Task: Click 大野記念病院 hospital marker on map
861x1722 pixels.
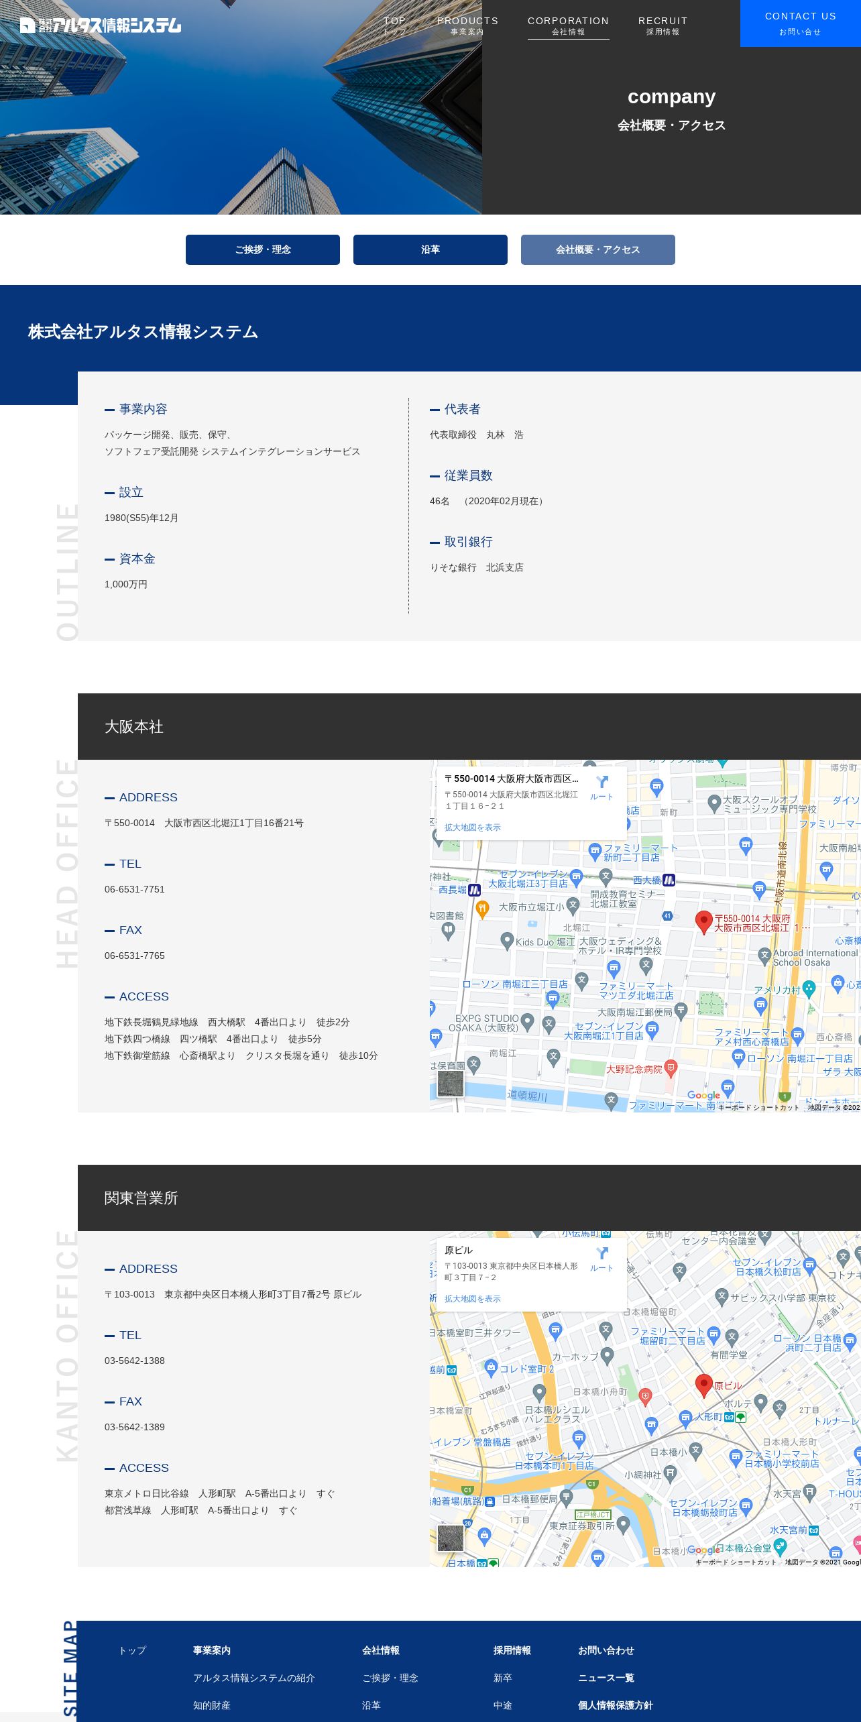Action: (x=671, y=1068)
